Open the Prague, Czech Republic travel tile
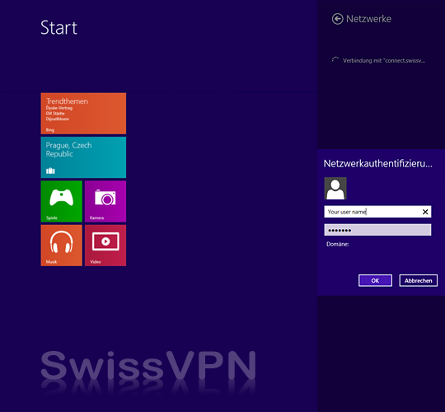This screenshot has width=445, height=412. tap(83, 157)
